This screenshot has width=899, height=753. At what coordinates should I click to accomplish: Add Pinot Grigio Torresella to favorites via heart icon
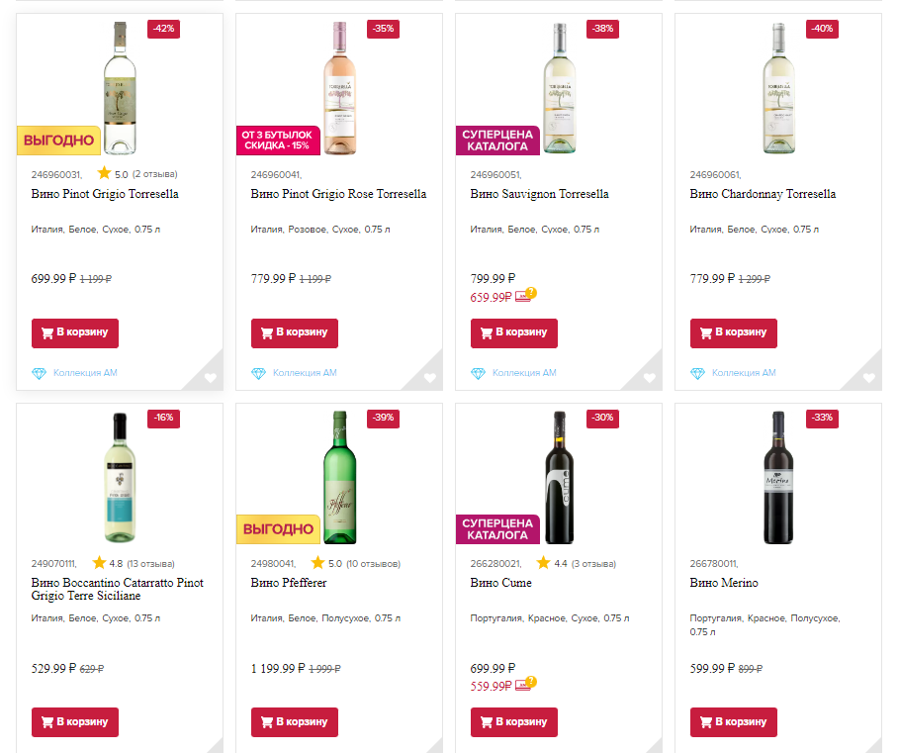[x=211, y=378]
